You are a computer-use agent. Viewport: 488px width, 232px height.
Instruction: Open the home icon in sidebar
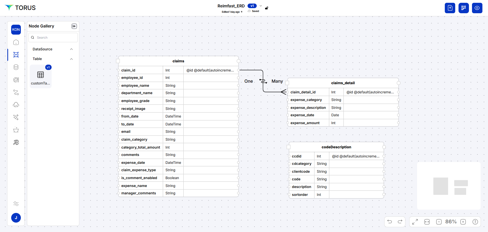[16, 42]
